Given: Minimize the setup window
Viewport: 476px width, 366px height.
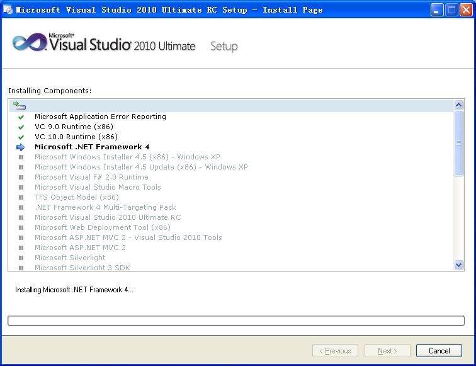Looking at the screenshot, I should [437, 10].
